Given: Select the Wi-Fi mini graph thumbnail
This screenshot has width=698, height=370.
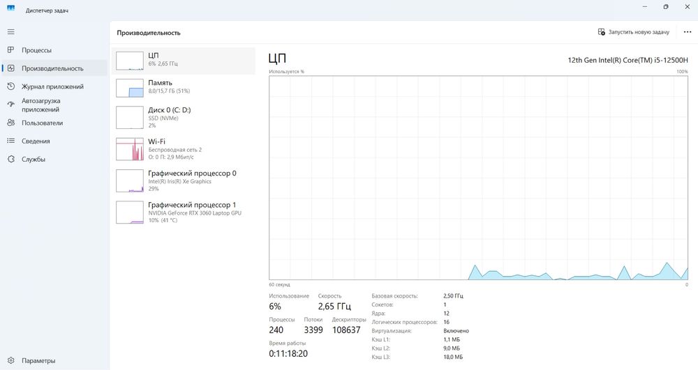Looking at the screenshot, I should [130, 149].
